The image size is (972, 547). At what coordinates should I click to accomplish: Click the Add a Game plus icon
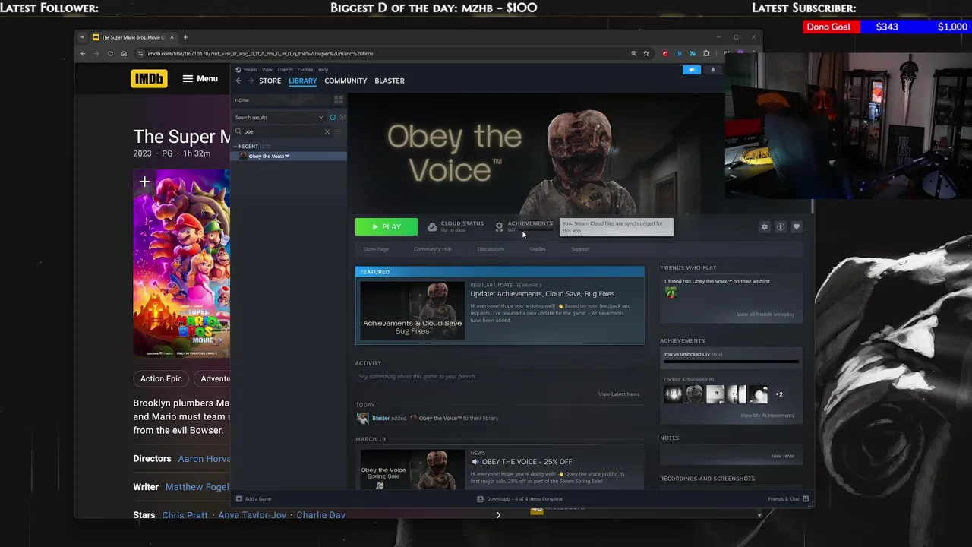pyautogui.click(x=239, y=499)
